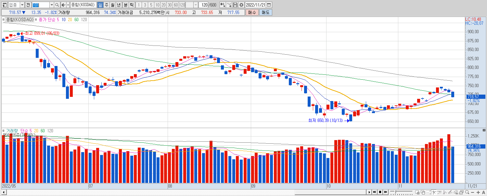This screenshot has width=487, height=196.
Task: Click the horizontal scrollbar left arrow
Action: (x=4, y=192)
